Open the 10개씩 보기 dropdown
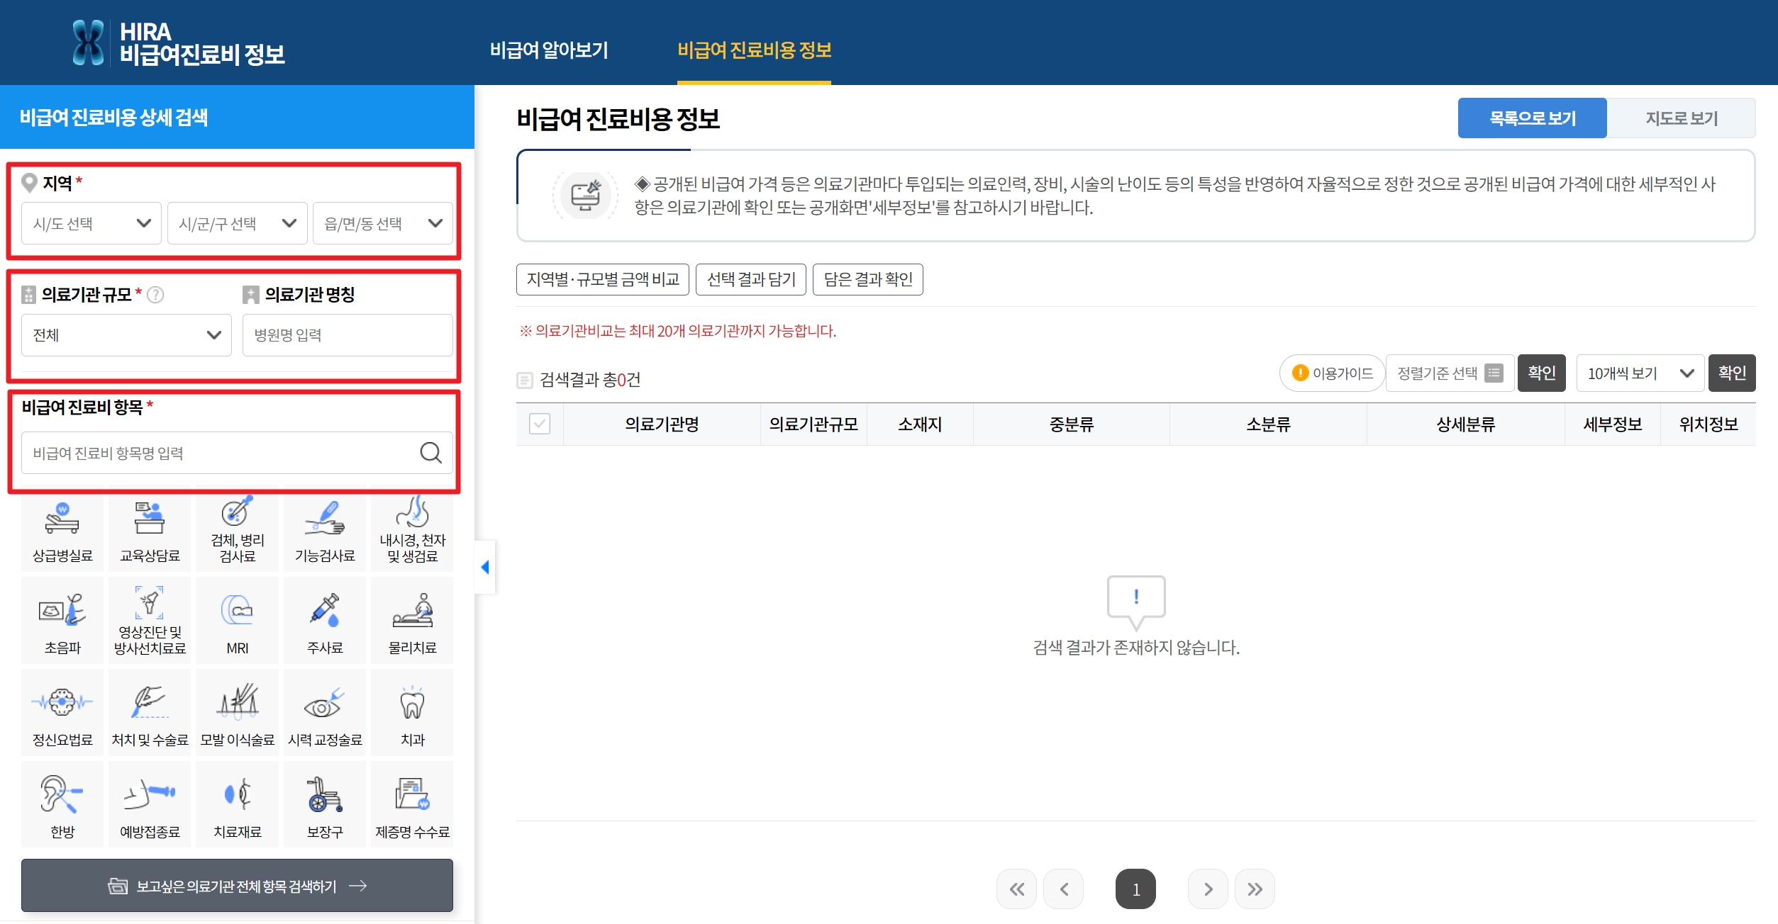Image resolution: width=1778 pixels, height=924 pixels. click(1639, 373)
